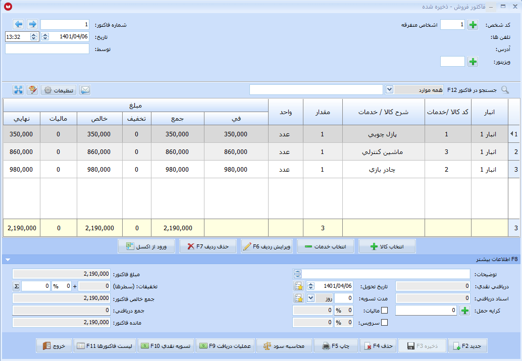The image size is (522, 361).
Task: Open the color palette customization icon
Action: [32, 90]
